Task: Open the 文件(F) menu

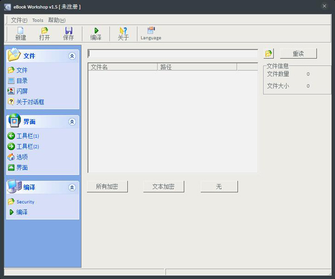Action: point(19,20)
